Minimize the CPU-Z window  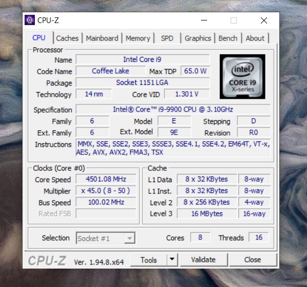click(x=204, y=20)
